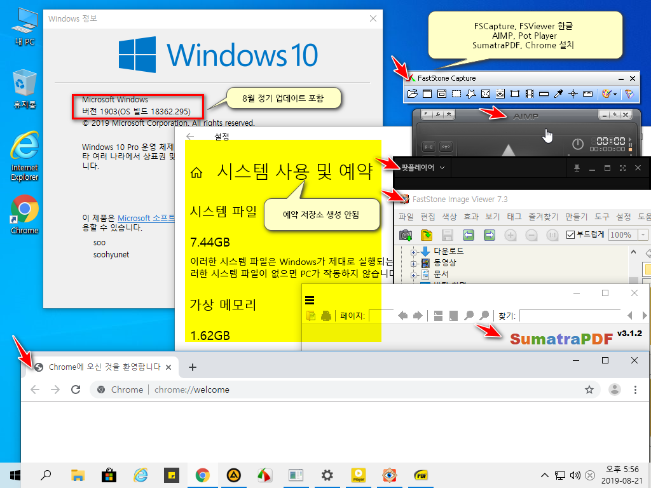Click AIMP power button

(577, 144)
